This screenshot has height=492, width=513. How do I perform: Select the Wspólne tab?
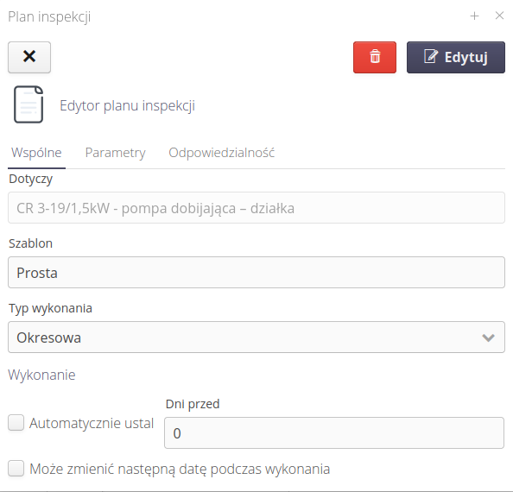[36, 153]
